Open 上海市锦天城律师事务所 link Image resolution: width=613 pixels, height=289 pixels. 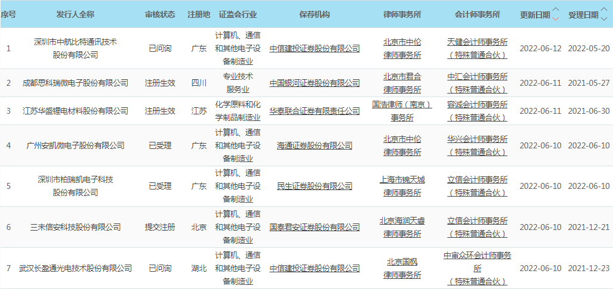(x=402, y=186)
